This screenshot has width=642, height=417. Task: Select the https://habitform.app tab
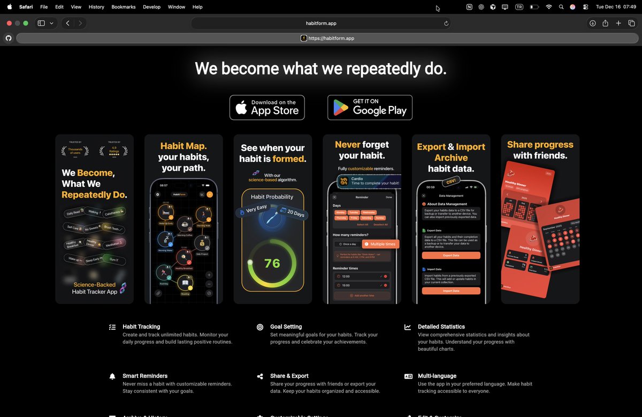(327, 38)
